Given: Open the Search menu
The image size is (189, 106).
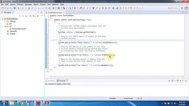Looking at the screenshot, I should click(36, 4).
